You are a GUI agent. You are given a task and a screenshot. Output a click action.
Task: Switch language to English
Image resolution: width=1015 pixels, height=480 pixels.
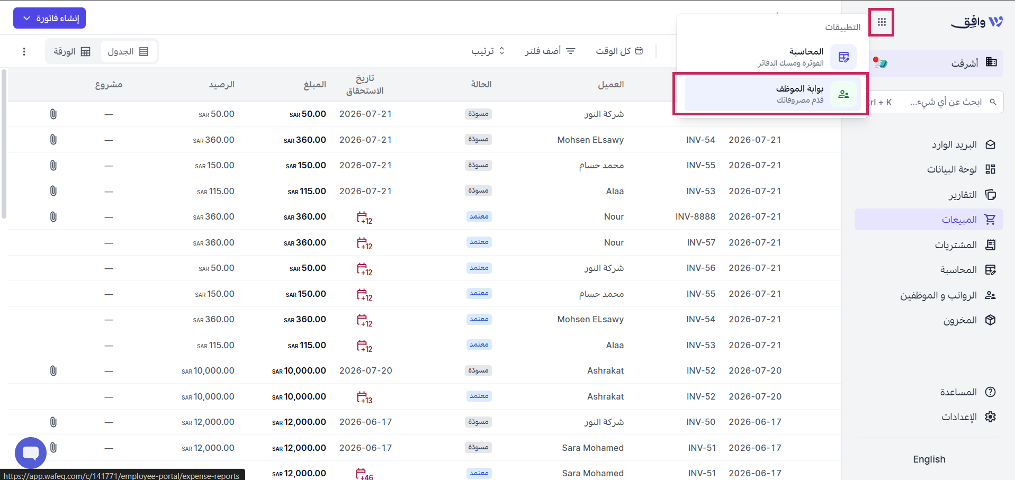point(929,459)
